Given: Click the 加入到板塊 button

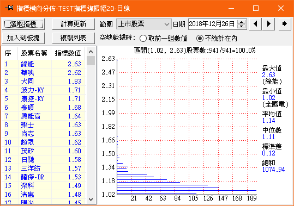Looking at the screenshot, I should coord(23,38).
